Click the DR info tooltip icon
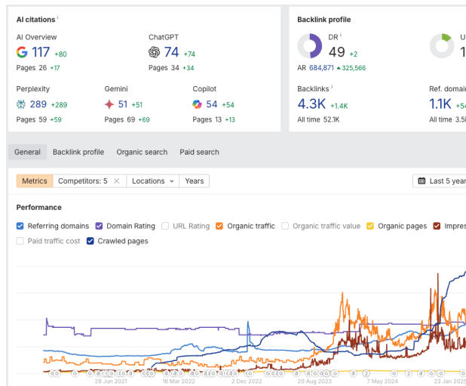466x386 pixels. tap(341, 35)
